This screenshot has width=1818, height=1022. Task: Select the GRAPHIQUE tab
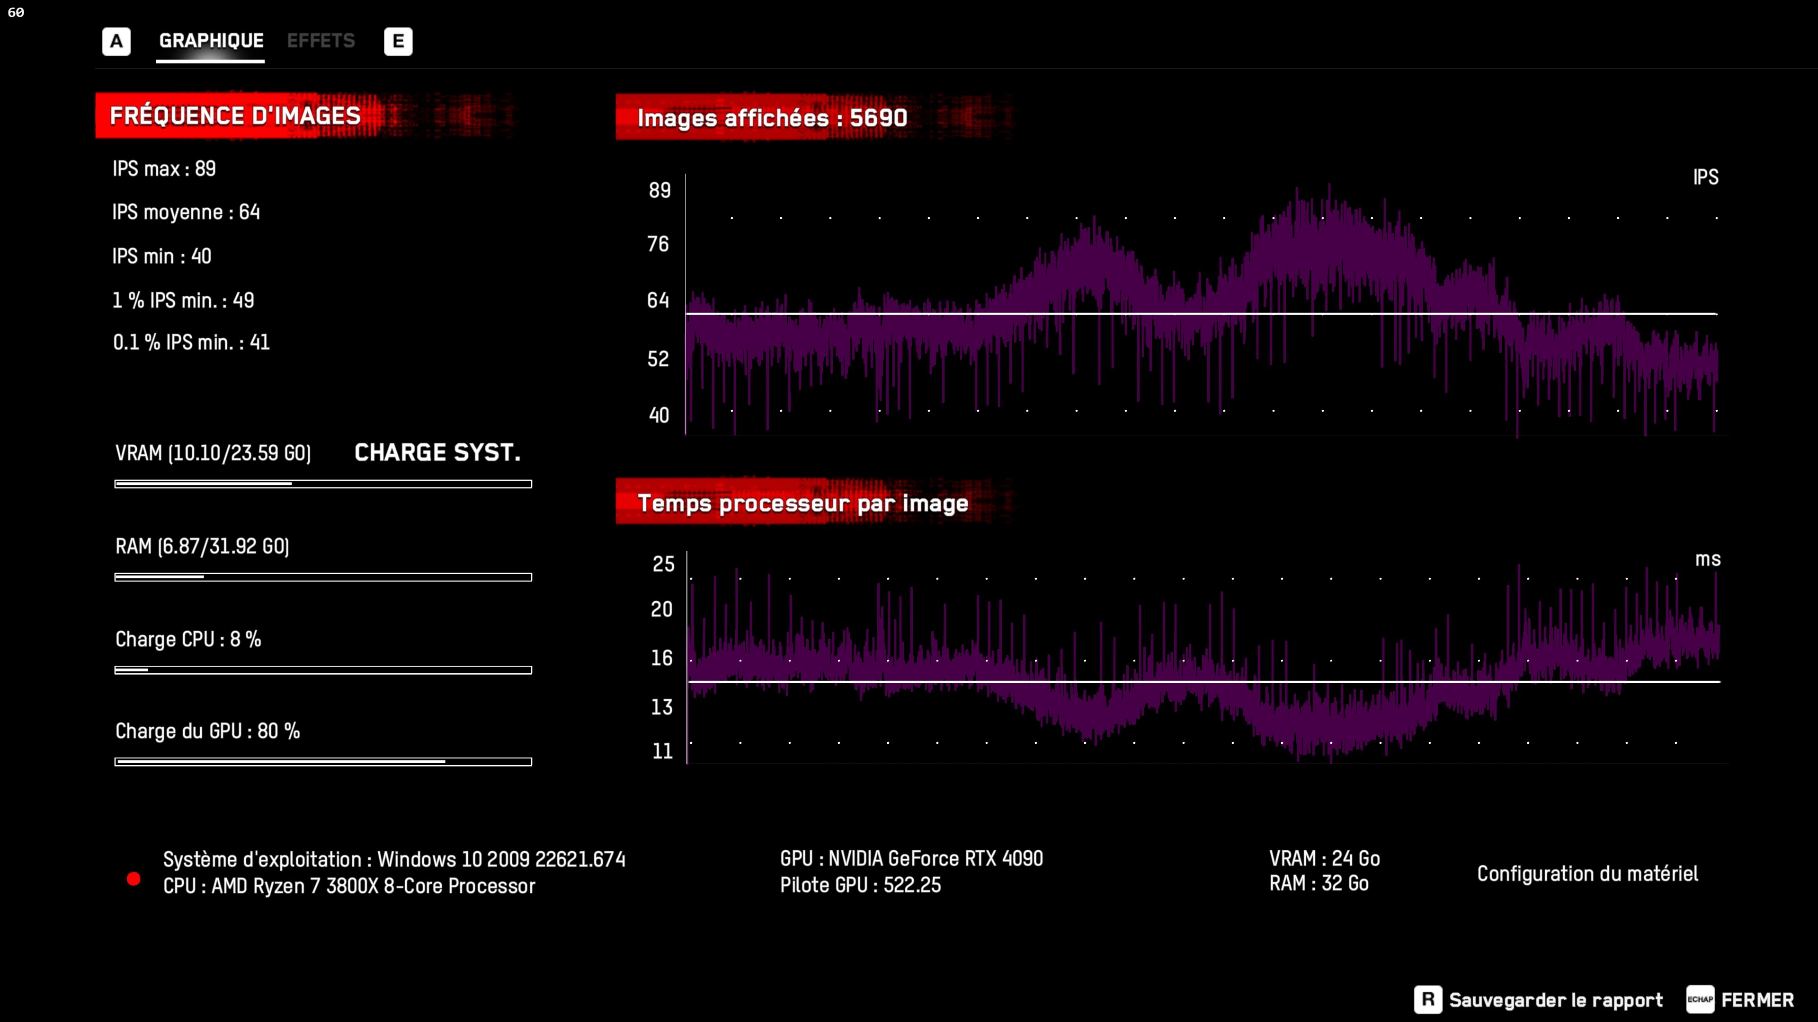211,41
